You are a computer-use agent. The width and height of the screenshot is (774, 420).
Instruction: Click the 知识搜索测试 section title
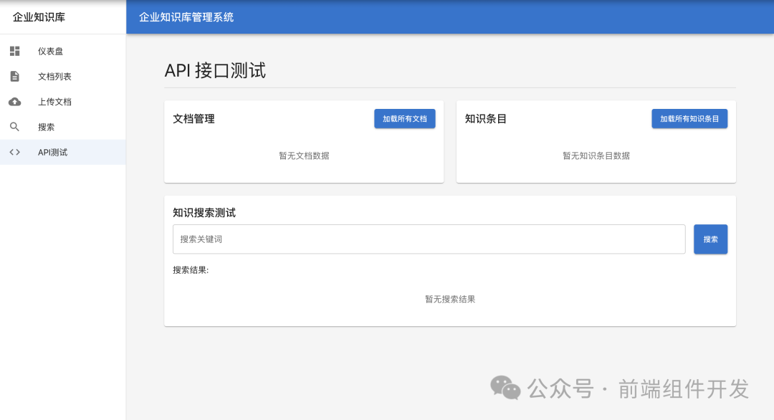pos(204,213)
